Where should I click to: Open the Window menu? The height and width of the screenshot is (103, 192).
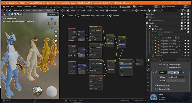[28, 7]
